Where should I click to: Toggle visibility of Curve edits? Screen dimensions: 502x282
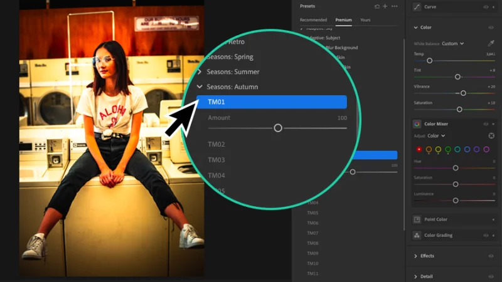point(486,7)
